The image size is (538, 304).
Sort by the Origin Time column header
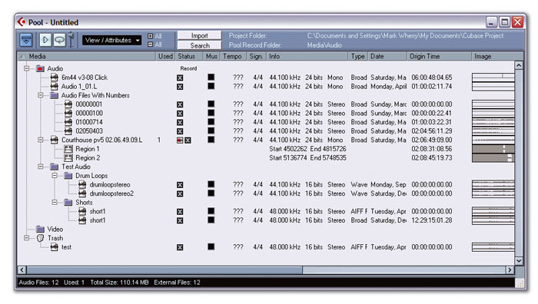(x=439, y=56)
